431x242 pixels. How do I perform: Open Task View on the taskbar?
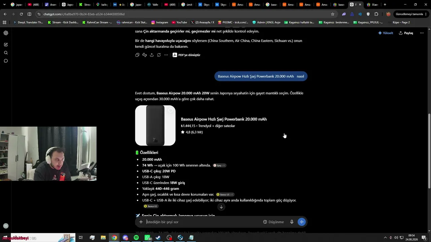(x=81, y=238)
